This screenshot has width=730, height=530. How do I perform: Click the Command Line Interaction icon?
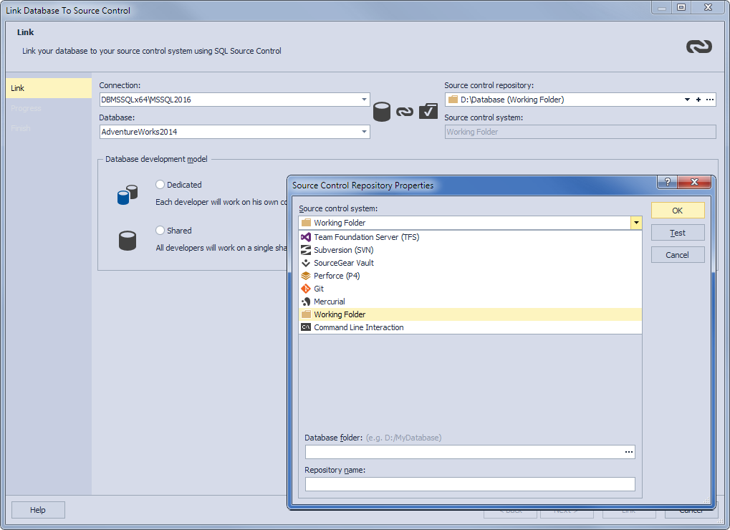pos(305,327)
